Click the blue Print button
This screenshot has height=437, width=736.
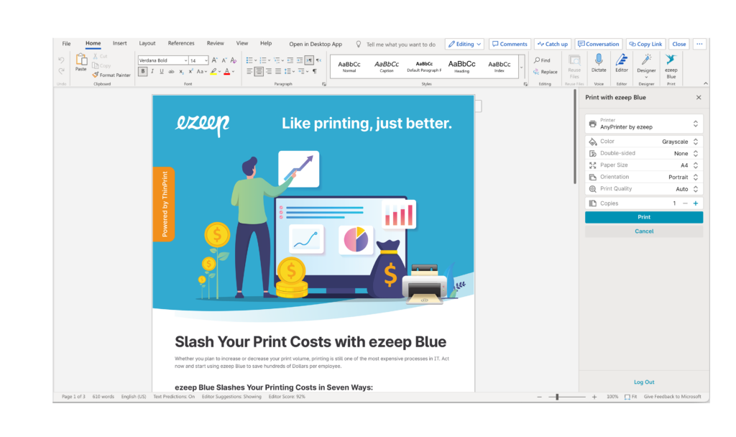point(643,217)
